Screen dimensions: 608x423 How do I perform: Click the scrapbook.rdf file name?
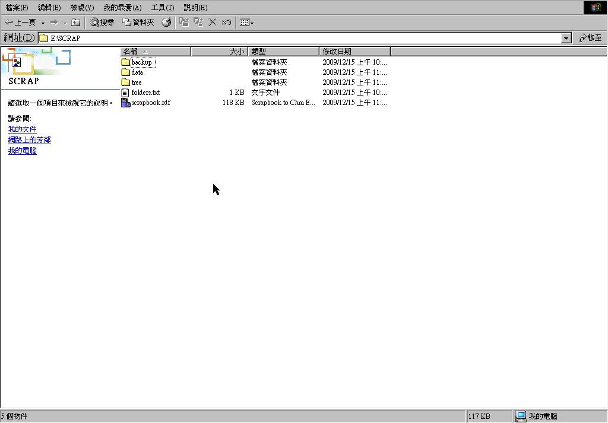pyautogui.click(x=151, y=102)
